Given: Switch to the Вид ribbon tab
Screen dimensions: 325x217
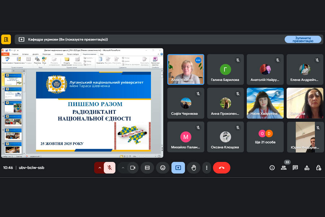Looking at the screenshot, I should pos(102,54).
